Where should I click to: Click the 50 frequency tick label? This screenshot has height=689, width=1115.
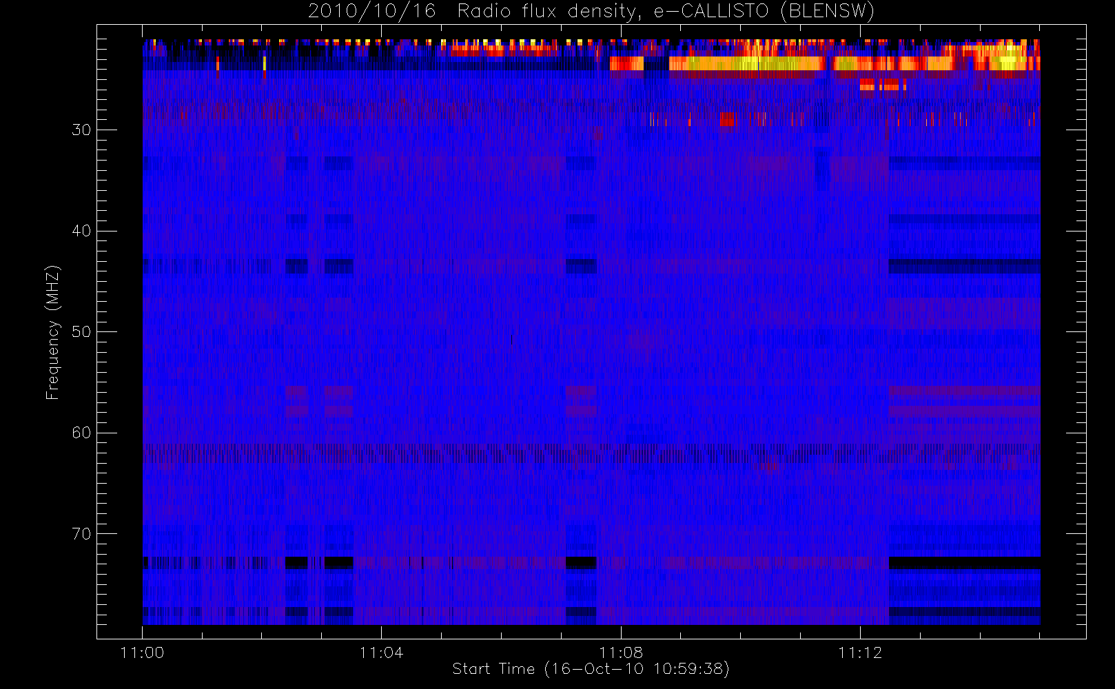81,332
